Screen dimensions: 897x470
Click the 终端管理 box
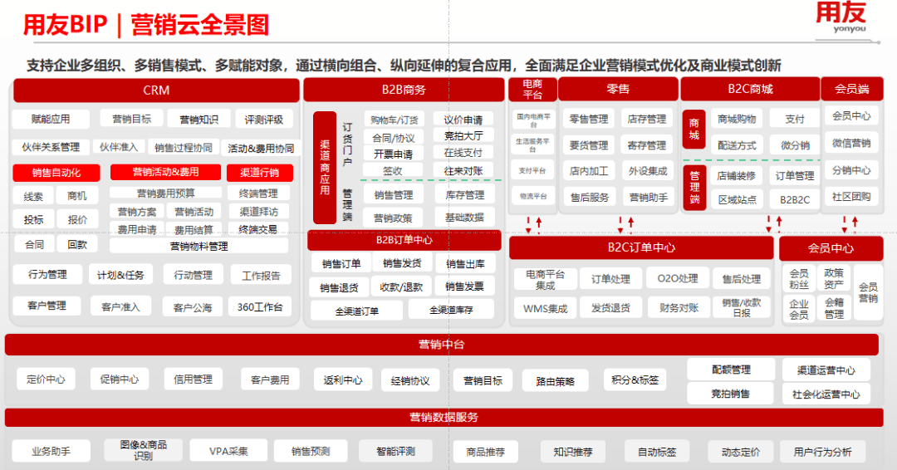[x=258, y=193]
